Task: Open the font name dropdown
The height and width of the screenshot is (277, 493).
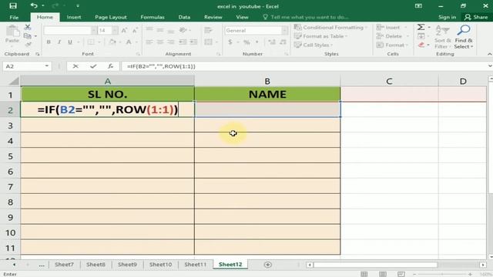Action: pos(94,31)
